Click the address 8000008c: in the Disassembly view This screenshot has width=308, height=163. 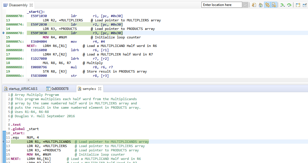click(15, 76)
